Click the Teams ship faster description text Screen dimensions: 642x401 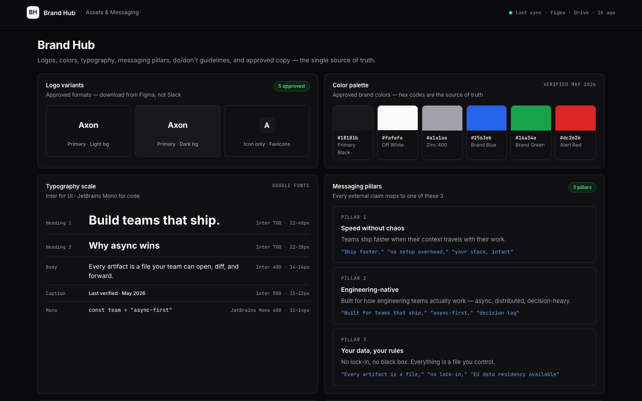click(x=423, y=239)
